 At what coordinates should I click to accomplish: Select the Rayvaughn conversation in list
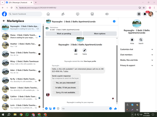tap(21, 28)
